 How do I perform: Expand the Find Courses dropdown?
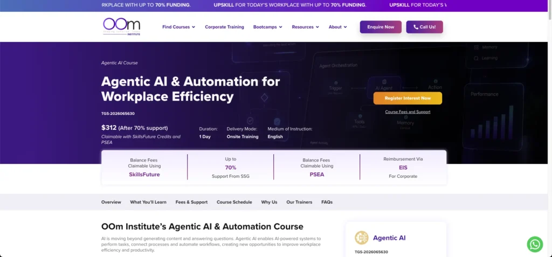click(x=178, y=27)
